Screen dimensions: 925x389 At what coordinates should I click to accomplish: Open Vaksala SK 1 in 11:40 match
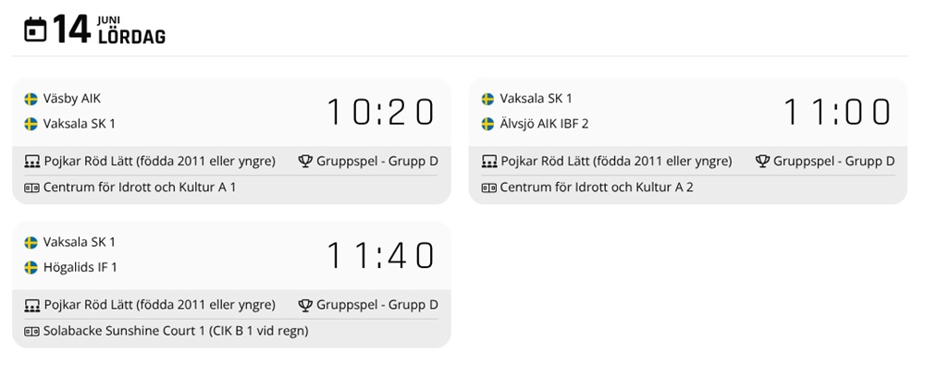(x=79, y=242)
